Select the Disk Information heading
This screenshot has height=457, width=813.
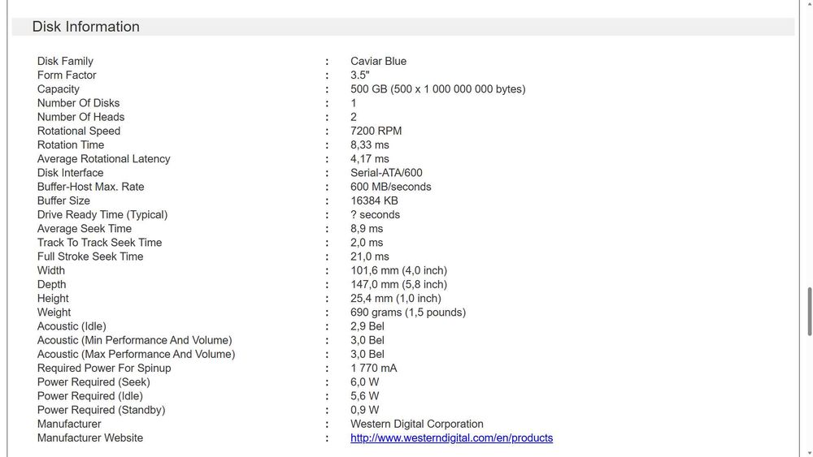(x=85, y=27)
